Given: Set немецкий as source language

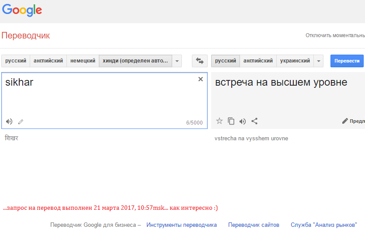Looking at the screenshot, I should coord(83,61).
